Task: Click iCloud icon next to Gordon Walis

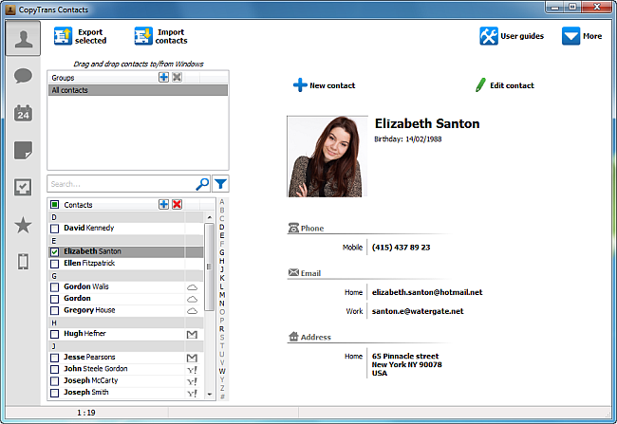Action: pos(192,287)
